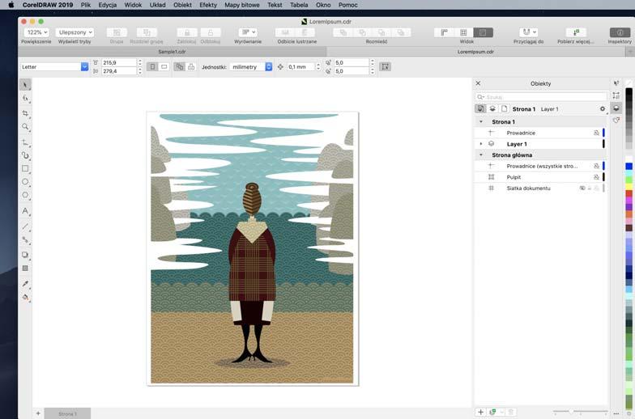Click the page frame icon beside dimensions
Viewport: 635px width, 419px height.
point(386,66)
